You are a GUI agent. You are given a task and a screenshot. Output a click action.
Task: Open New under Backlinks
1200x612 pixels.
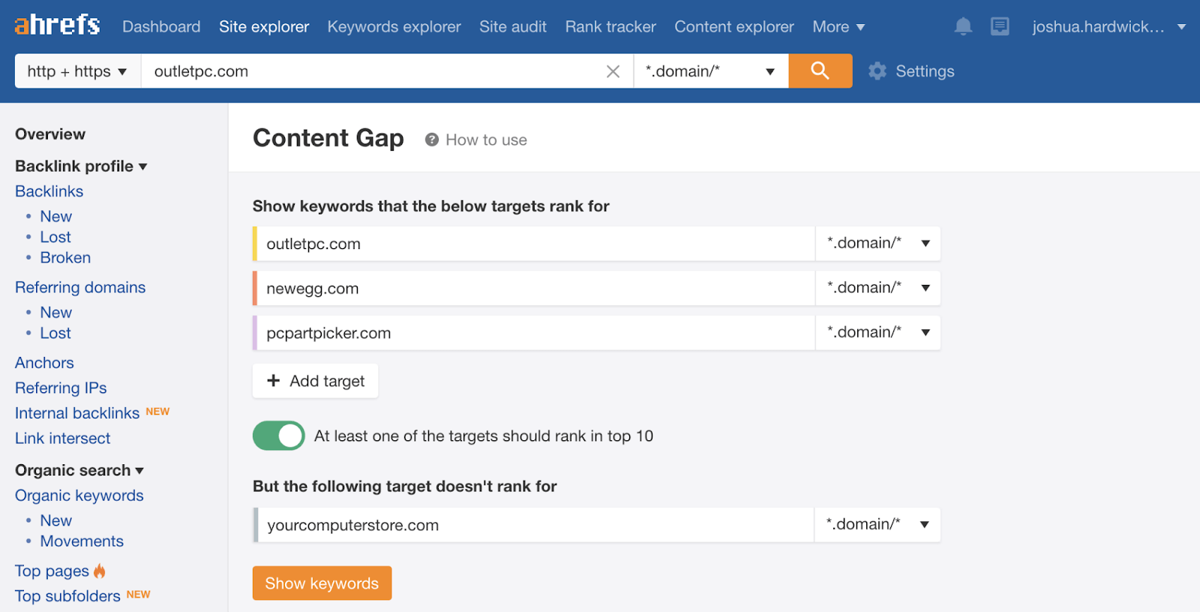coord(56,216)
